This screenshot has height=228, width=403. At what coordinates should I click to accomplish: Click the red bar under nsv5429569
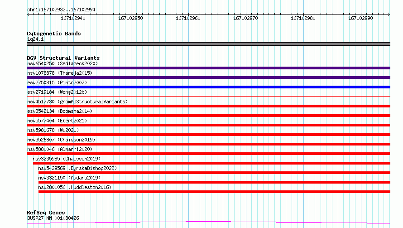pos(214,173)
